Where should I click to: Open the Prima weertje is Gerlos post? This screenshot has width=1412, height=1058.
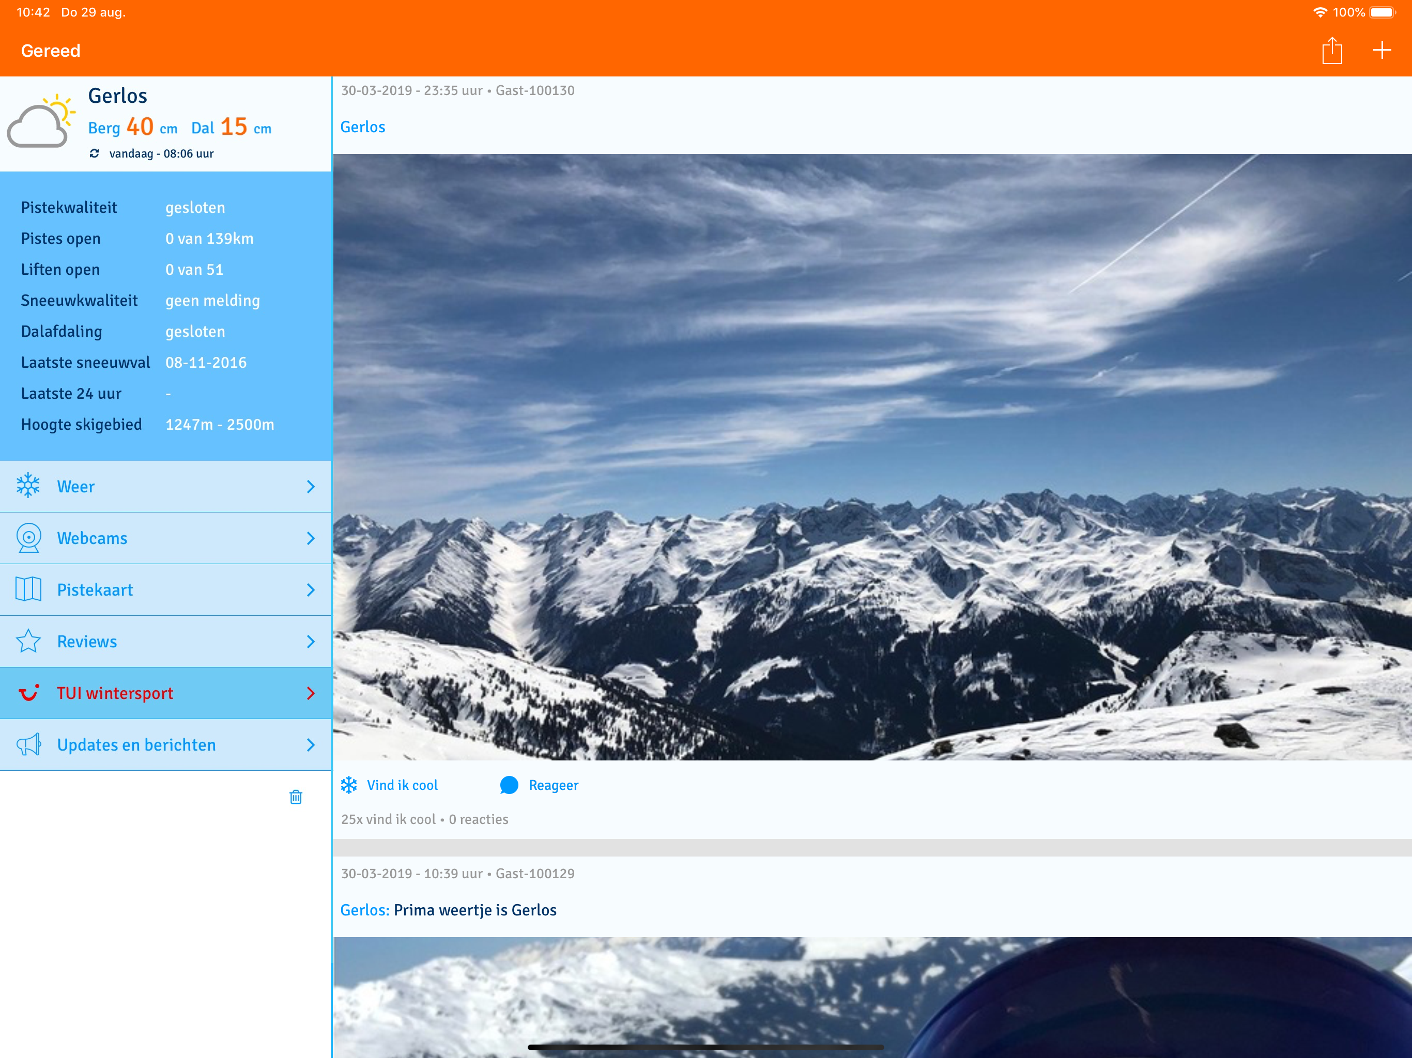tap(474, 910)
